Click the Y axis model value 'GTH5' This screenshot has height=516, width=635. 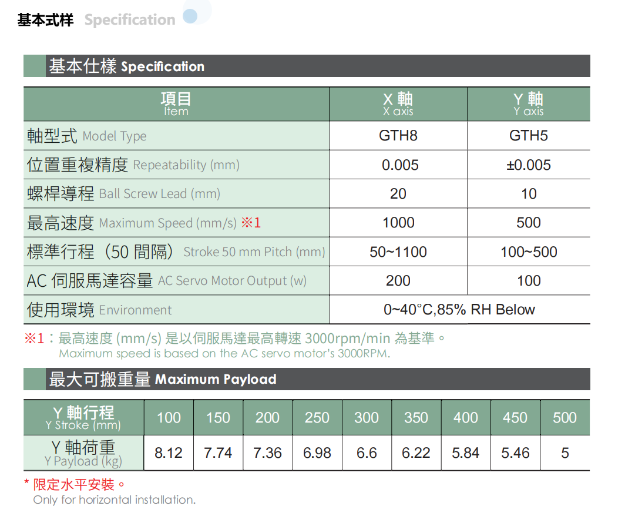[529, 136]
